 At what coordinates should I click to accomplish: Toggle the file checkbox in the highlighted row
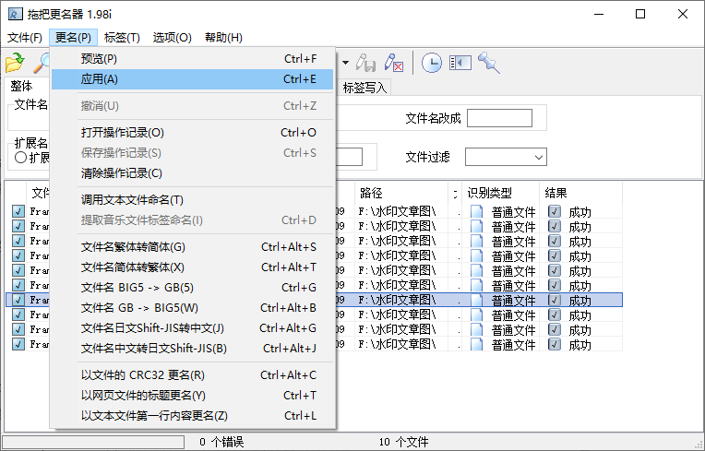(18, 300)
